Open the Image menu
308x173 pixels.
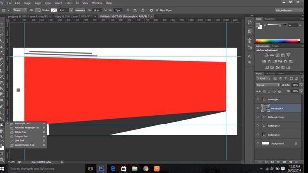pos(27,3)
